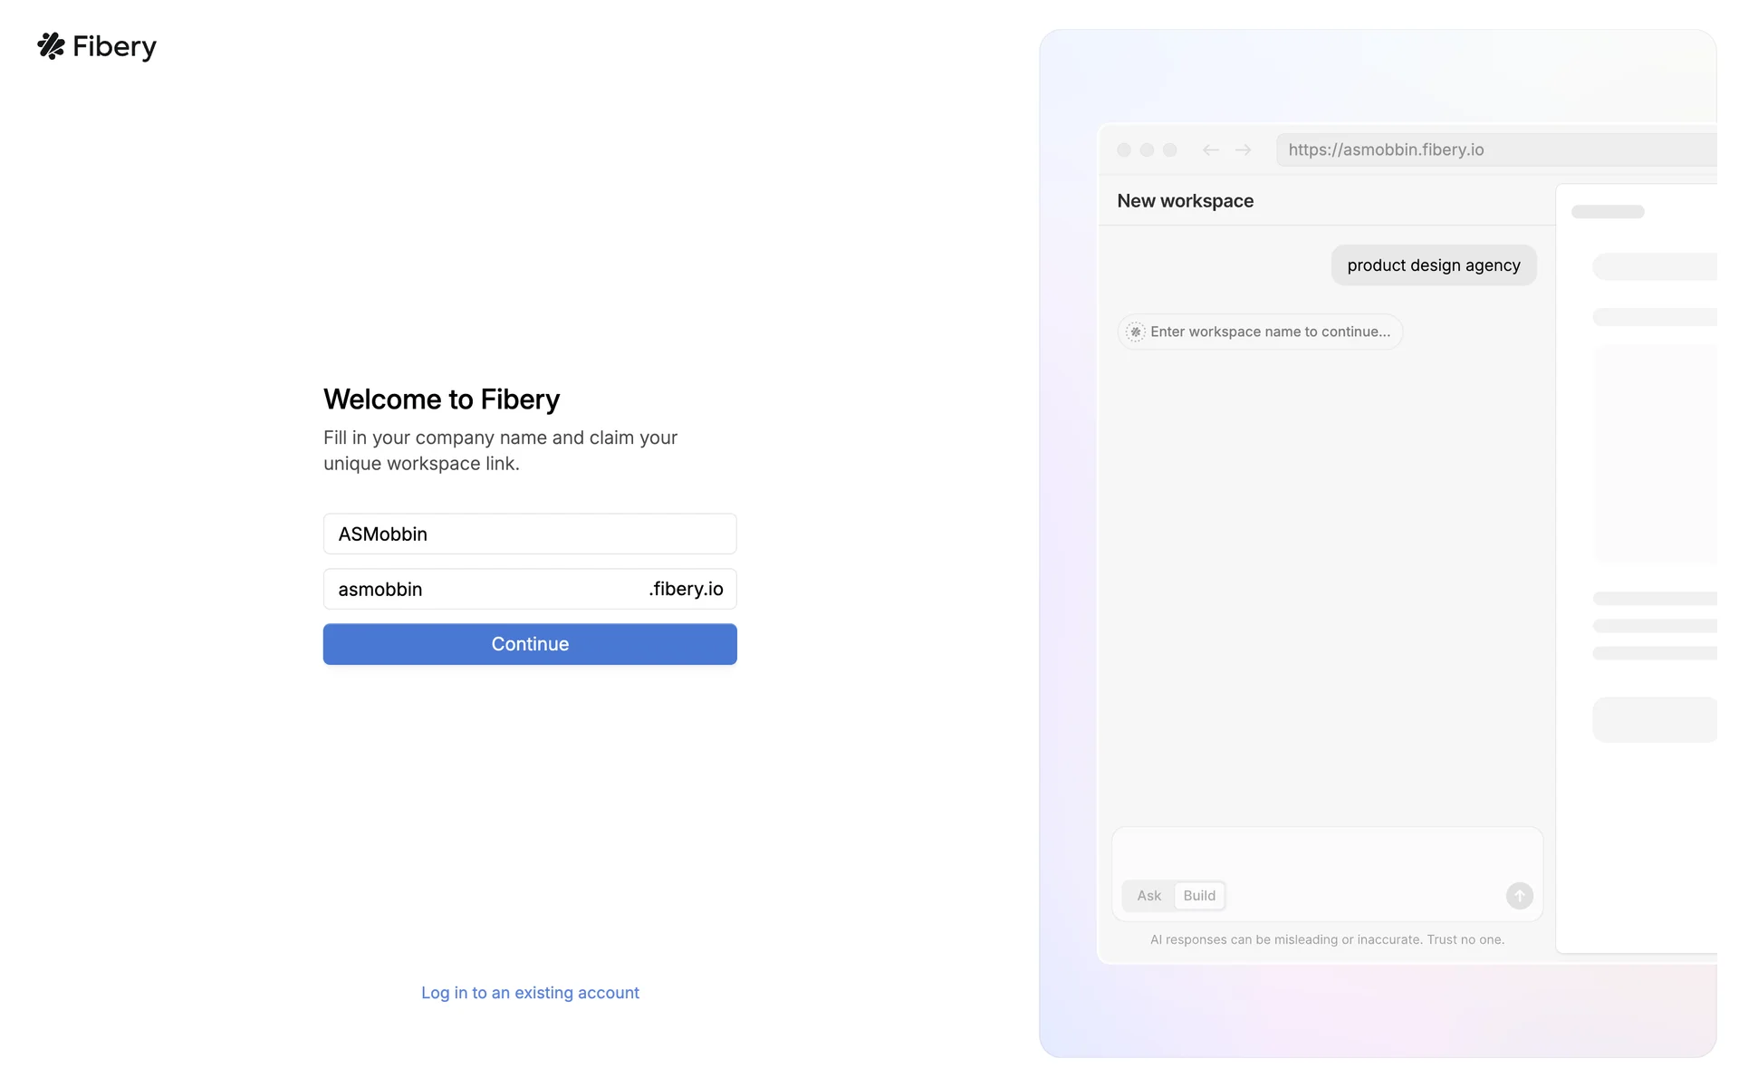The width and height of the screenshot is (1739, 1087).
Task: Switch to Build mode
Action: (1199, 896)
